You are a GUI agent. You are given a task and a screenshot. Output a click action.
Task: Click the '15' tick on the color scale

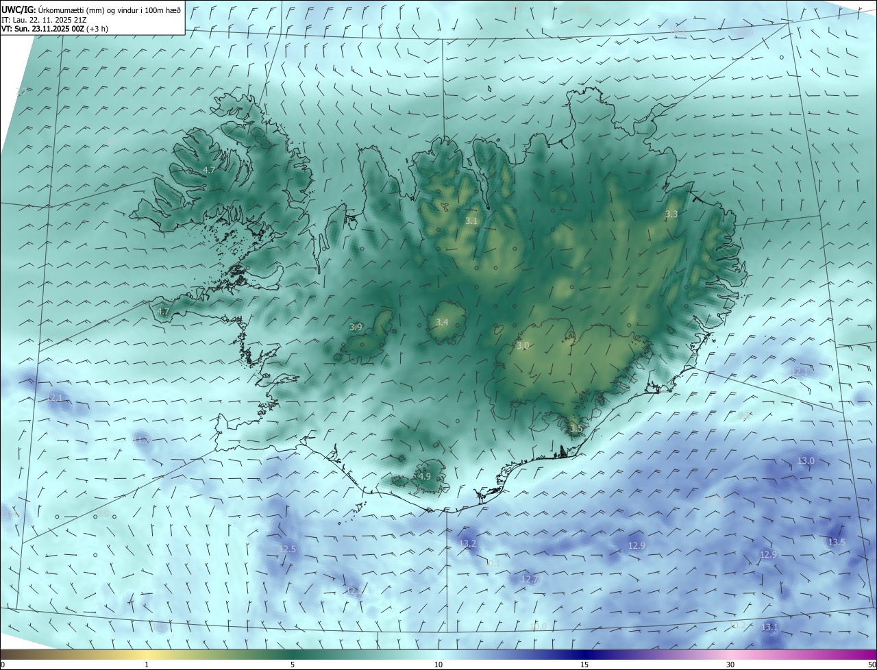click(x=584, y=665)
